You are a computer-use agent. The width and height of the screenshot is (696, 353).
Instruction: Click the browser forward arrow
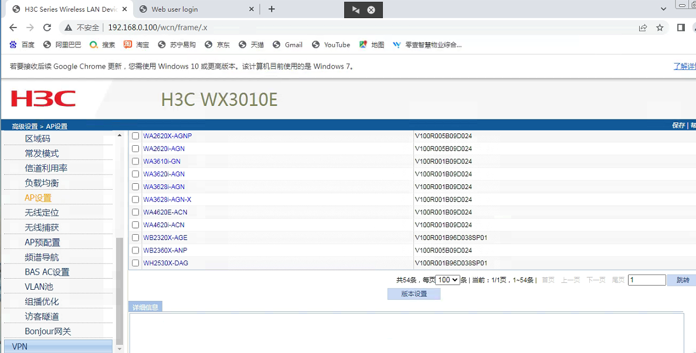30,28
